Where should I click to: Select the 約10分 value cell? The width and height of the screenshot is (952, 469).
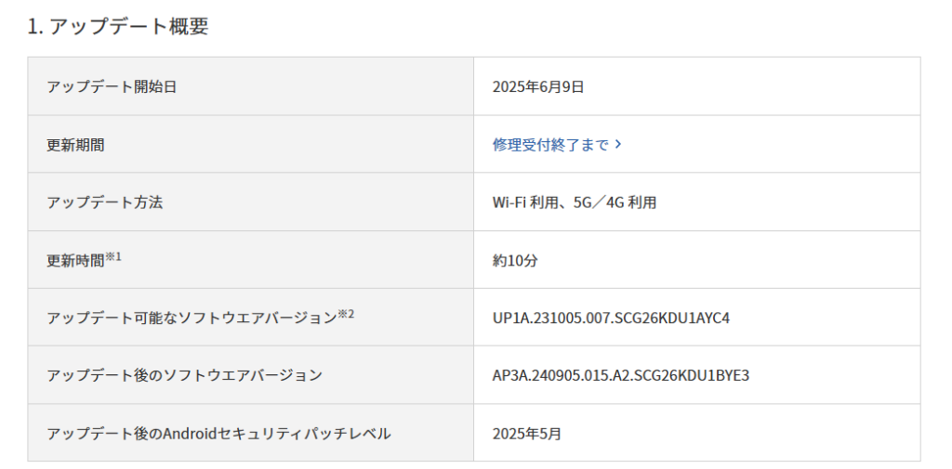[697, 260]
